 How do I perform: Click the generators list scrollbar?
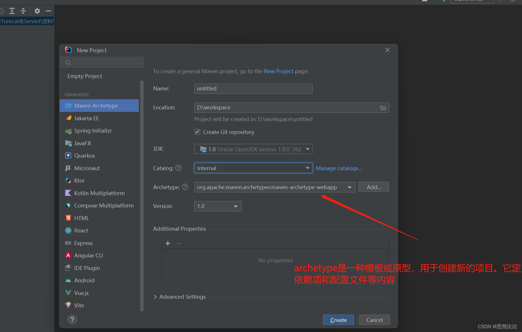pyautogui.click(x=142, y=196)
